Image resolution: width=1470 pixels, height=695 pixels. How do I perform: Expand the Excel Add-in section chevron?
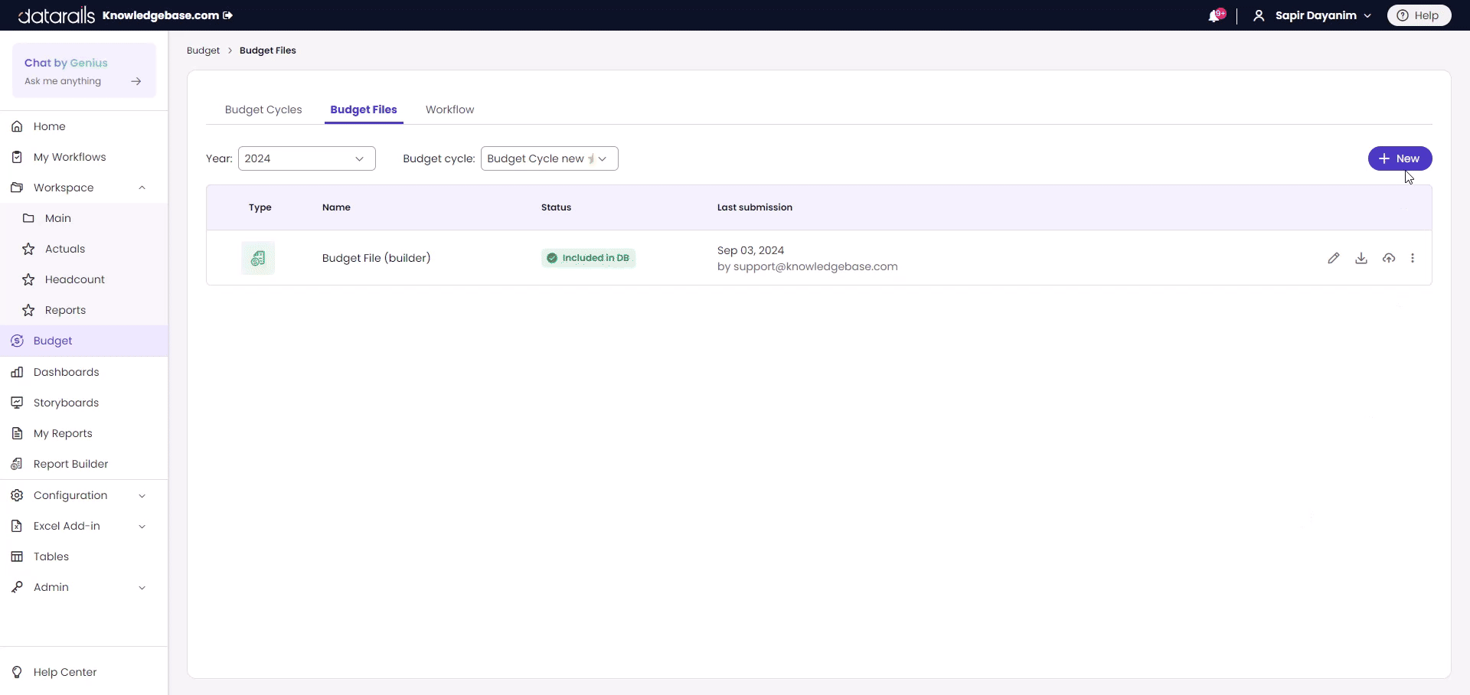click(x=142, y=527)
